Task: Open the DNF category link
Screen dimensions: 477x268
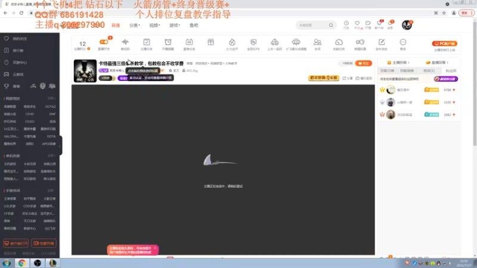Action: [52, 114]
